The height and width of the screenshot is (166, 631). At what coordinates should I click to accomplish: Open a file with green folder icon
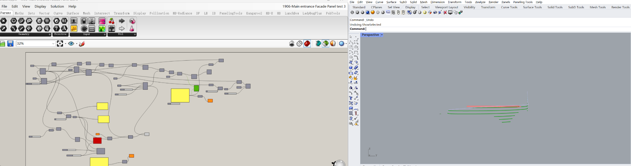coord(2,44)
